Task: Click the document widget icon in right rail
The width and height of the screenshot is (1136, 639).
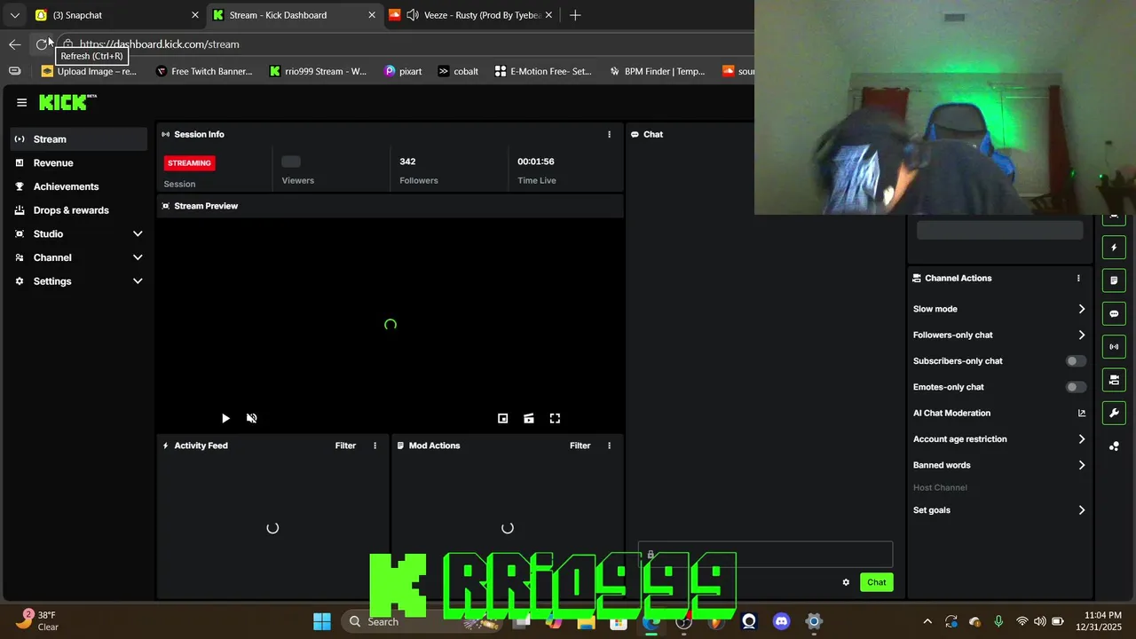Action: (x=1114, y=280)
